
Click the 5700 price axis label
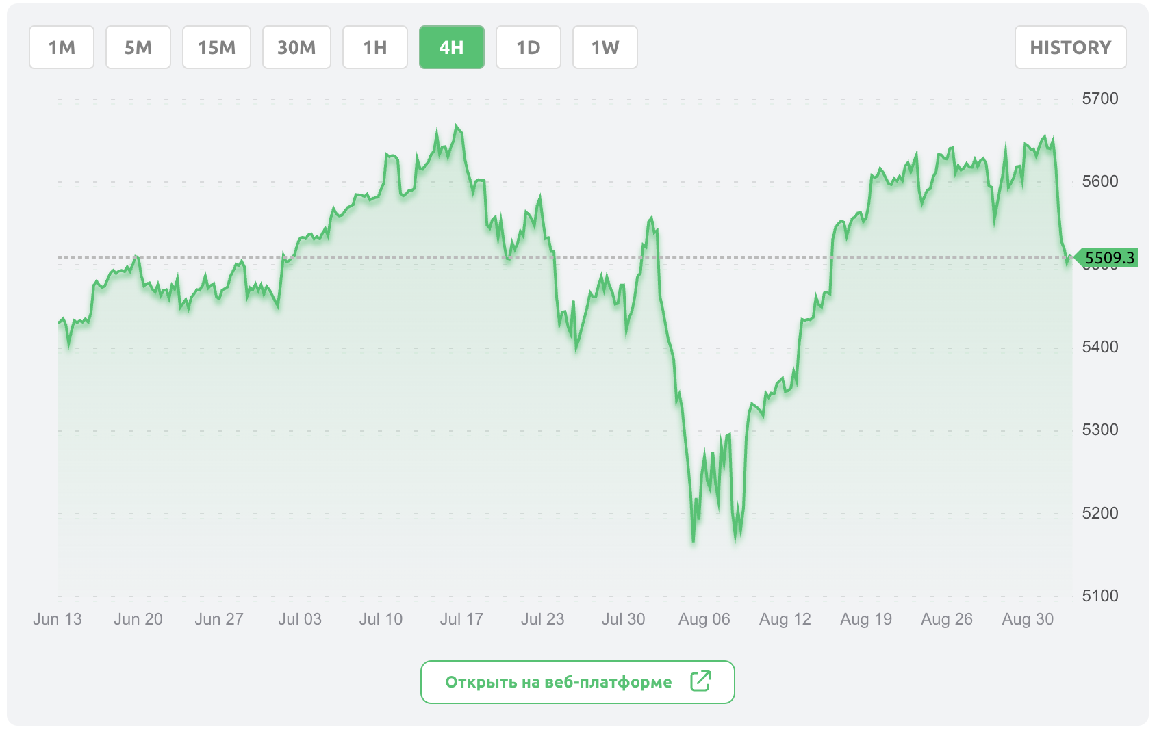tap(1099, 99)
